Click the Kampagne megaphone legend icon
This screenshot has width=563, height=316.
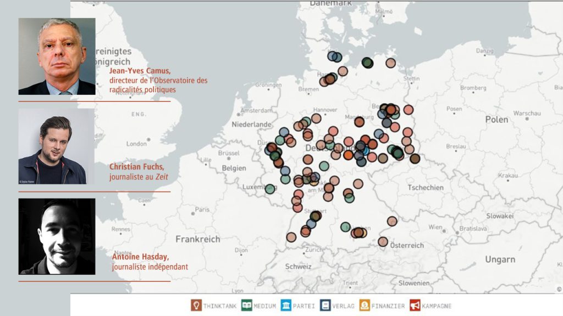click(415, 306)
